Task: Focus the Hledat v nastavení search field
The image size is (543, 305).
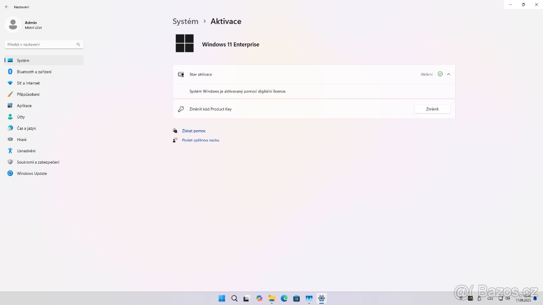Action: 40,44
